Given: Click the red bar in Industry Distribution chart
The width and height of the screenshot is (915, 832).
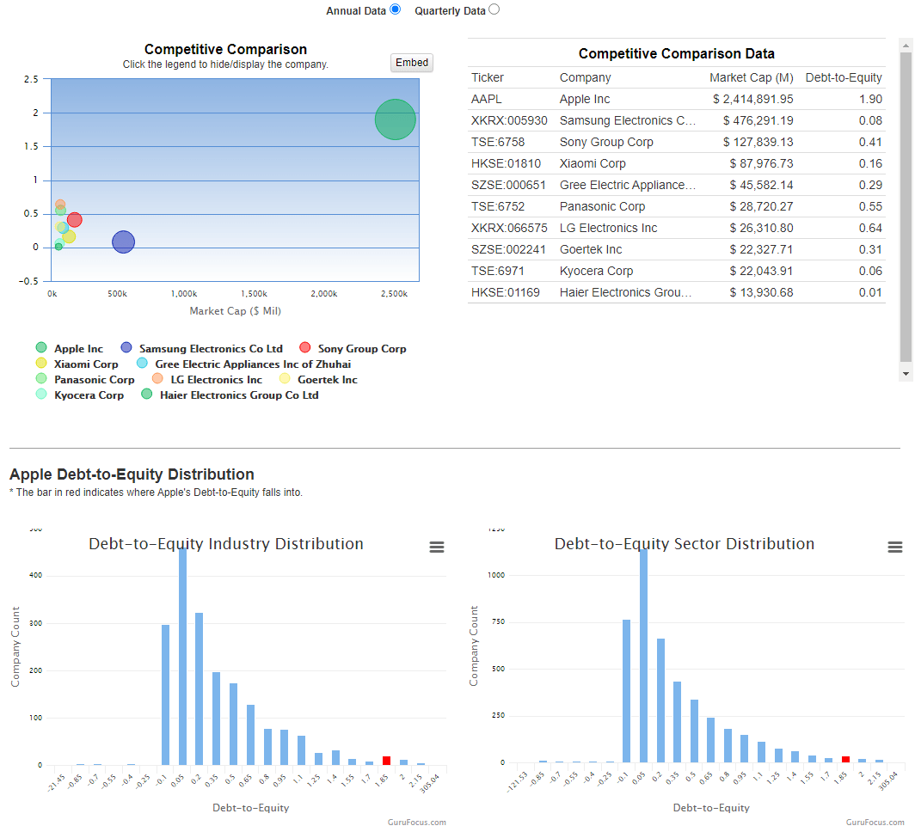Looking at the screenshot, I should [x=386, y=761].
